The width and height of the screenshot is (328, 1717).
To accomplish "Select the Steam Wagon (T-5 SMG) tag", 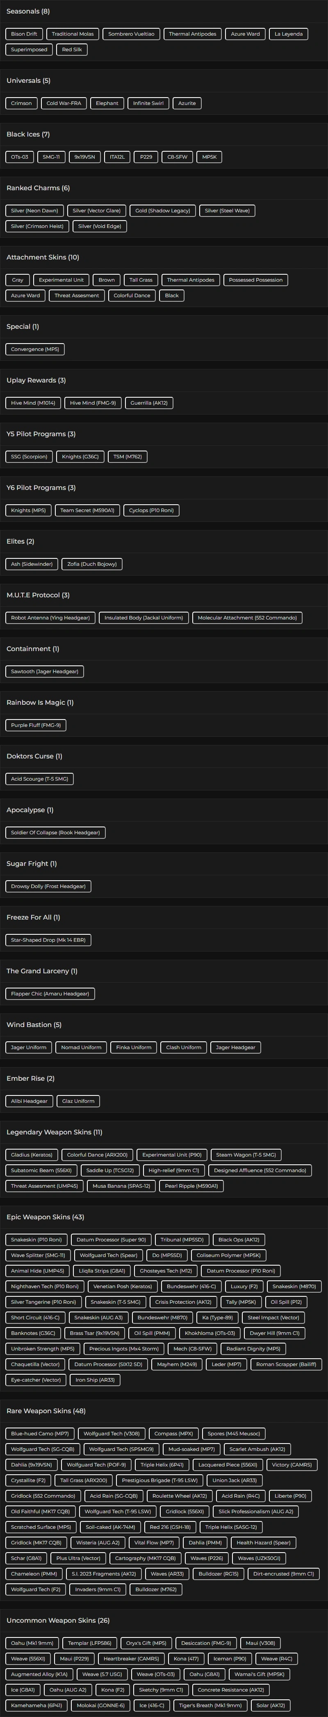I will click(x=246, y=1155).
